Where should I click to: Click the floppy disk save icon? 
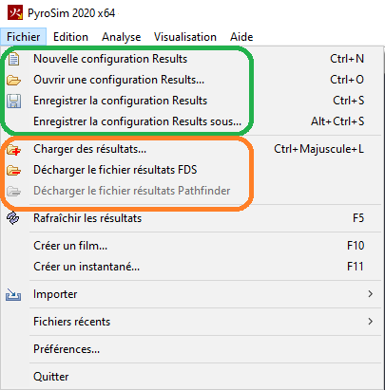tap(13, 101)
